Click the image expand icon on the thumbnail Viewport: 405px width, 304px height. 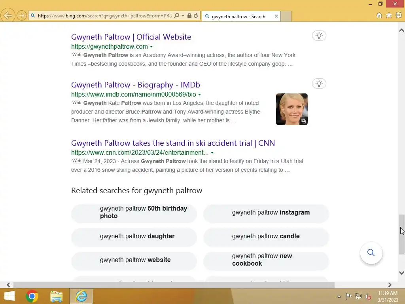pos(303,121)
